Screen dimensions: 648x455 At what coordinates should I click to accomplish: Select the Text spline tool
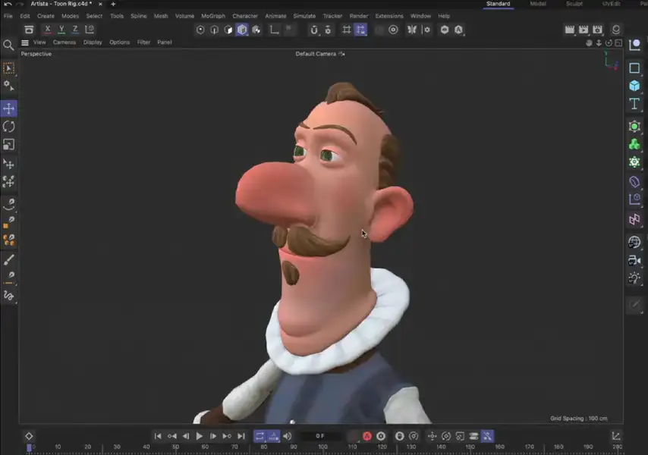634,104
